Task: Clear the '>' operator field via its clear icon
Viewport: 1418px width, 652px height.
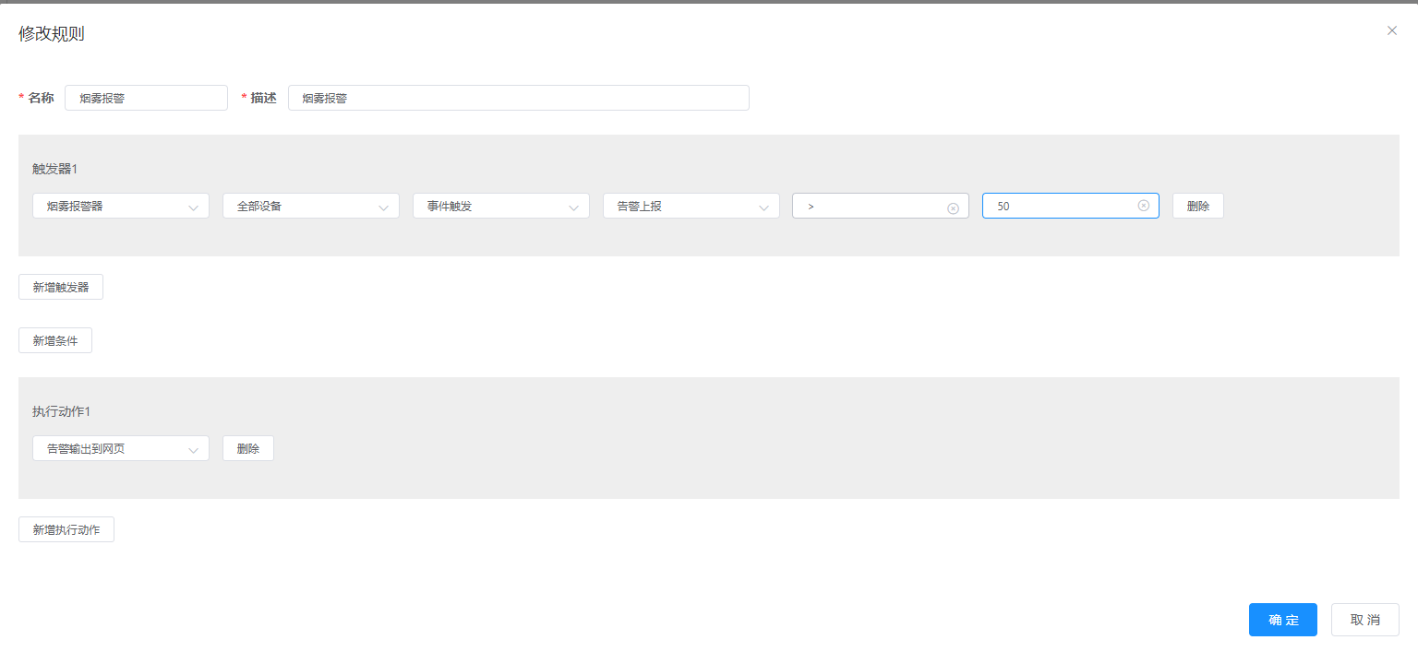Action: [954, 208]
